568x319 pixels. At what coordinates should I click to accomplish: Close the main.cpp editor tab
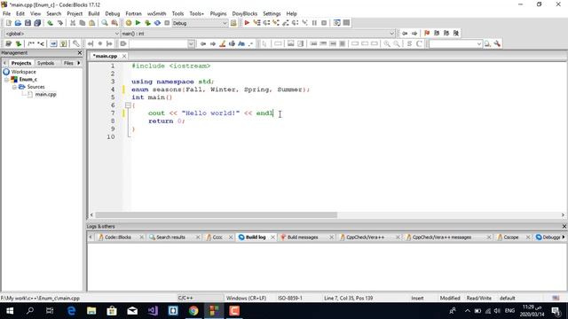124,56
